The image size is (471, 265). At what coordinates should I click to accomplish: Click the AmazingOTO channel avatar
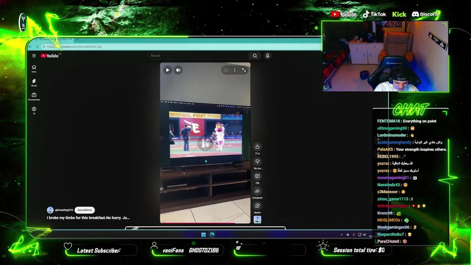coord(50,210)
